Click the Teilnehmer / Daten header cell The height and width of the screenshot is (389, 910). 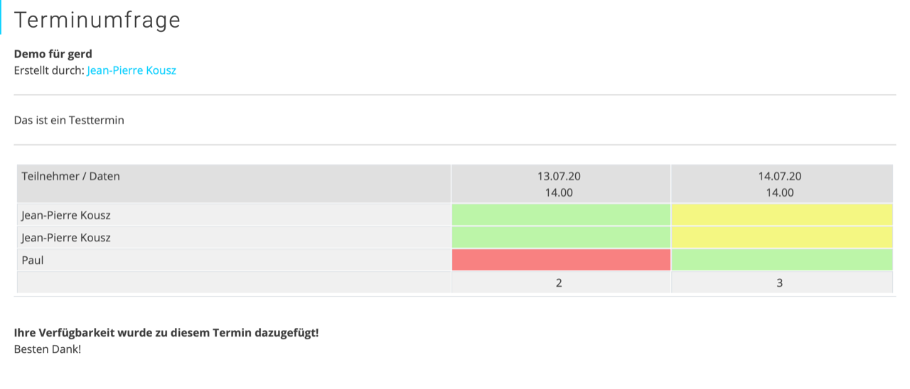234,184
